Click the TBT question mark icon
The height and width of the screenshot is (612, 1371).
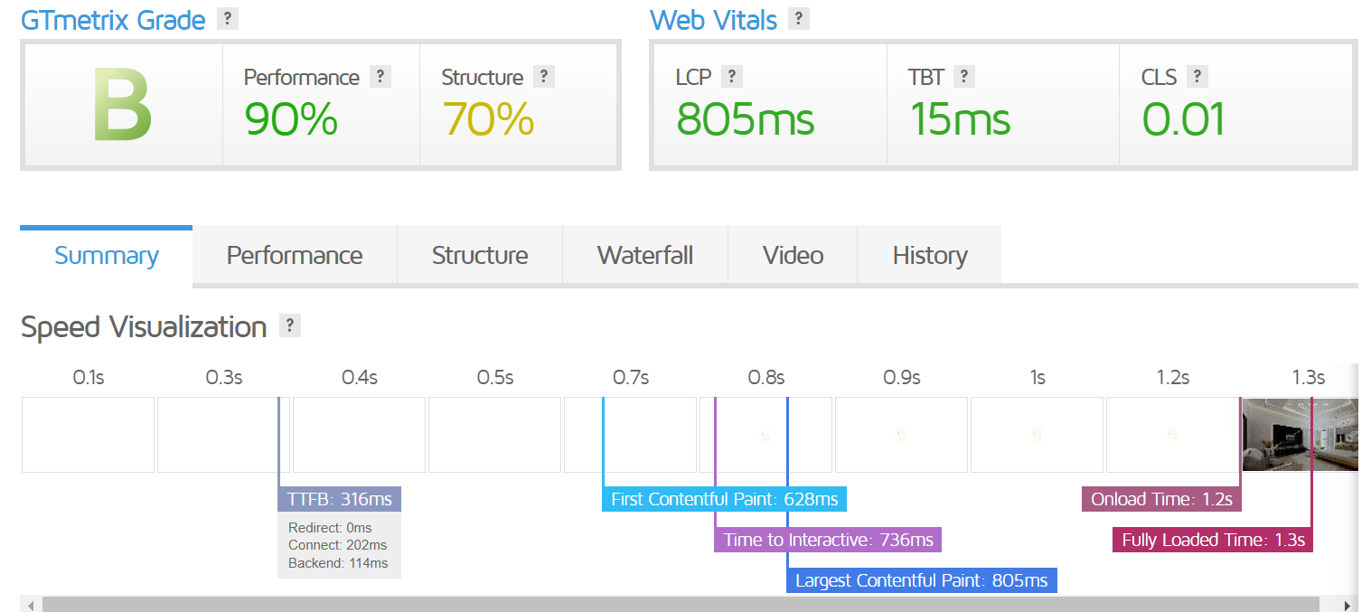963,77
